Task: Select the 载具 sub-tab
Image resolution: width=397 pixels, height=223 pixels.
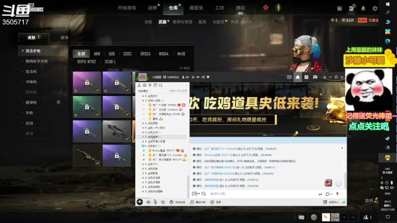Action: tap(202, 22)
